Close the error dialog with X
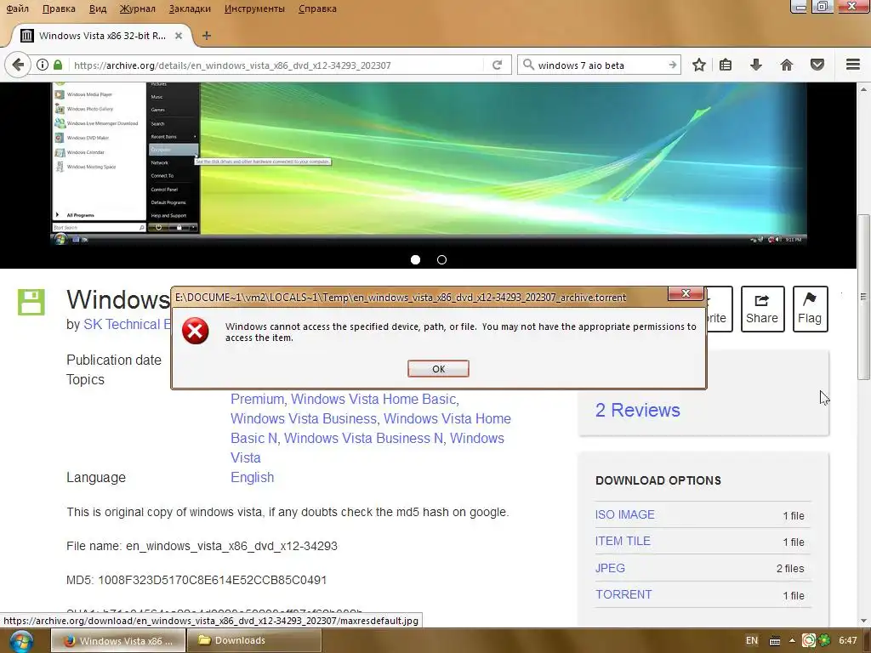 coord(686,293)
